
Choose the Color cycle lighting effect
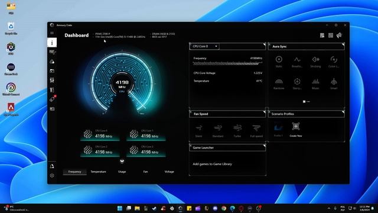(x=334, y=62)
